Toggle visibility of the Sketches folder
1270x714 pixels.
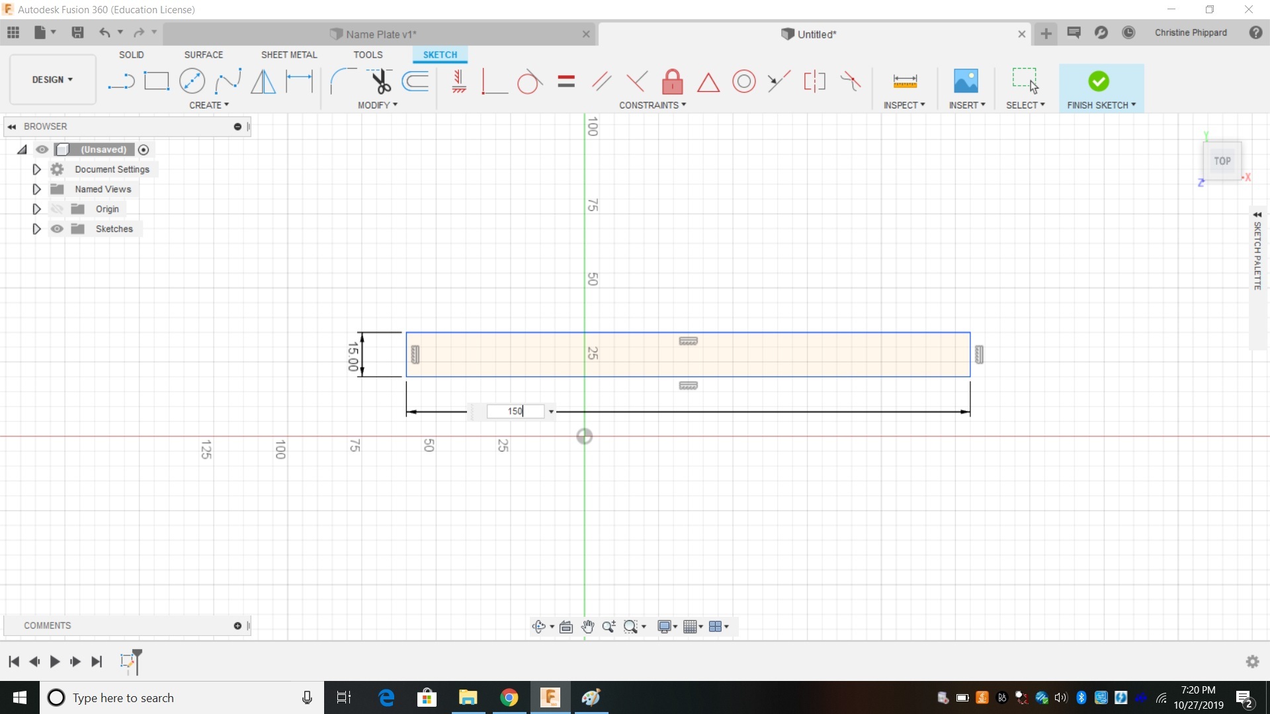[58, 229]
